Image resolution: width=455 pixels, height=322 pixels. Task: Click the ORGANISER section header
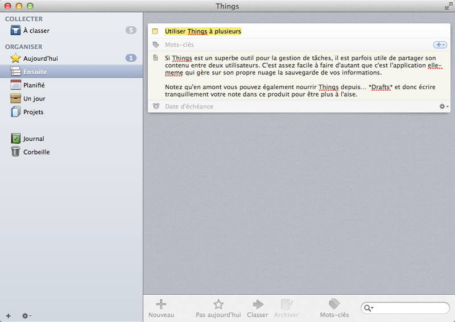click(24, 47)
